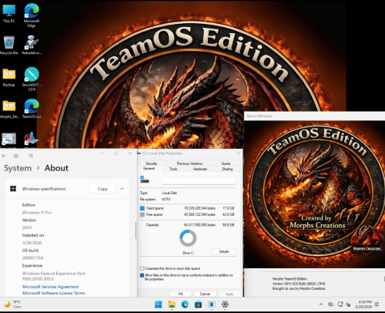Click the Windows logo beside Windows specifications
Screen dimensions: 385x313
pos(13,189)
